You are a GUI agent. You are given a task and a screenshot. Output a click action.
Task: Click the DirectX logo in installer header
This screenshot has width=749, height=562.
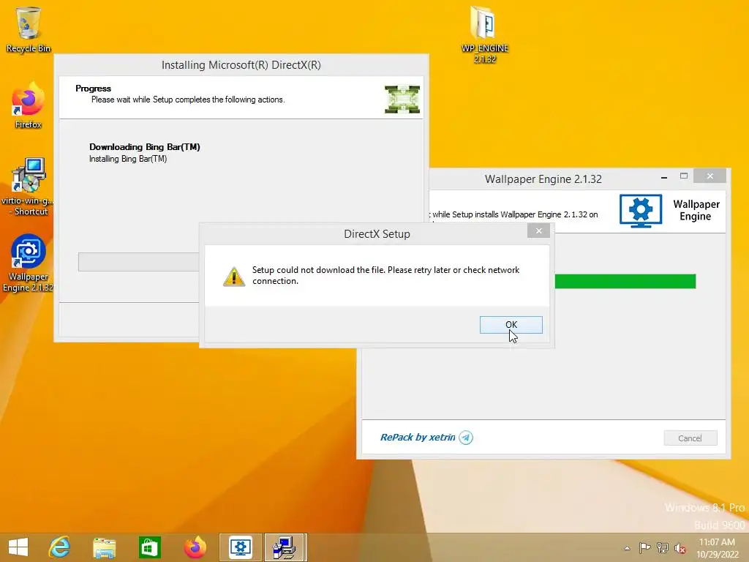pyautogui.click(x=402, y=99)
